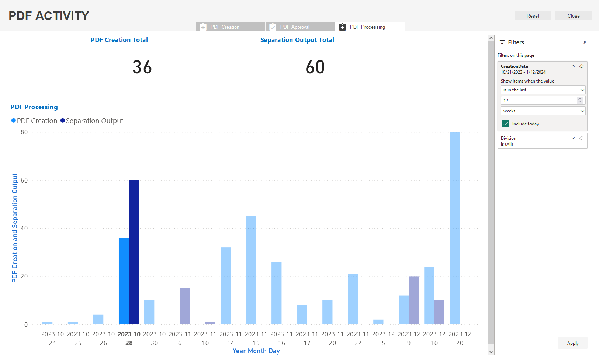Click the Apply button in Filters pane

click(572, 343)
